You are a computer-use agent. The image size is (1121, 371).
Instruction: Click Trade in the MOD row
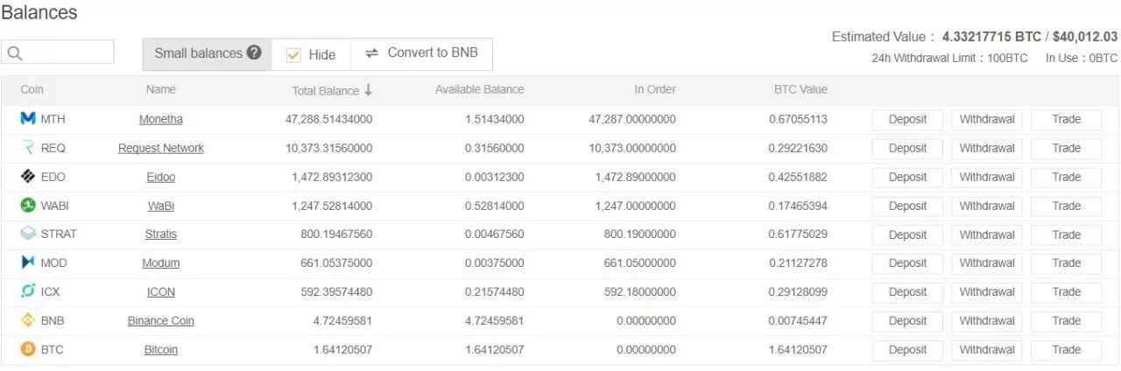click(1067, 263)
